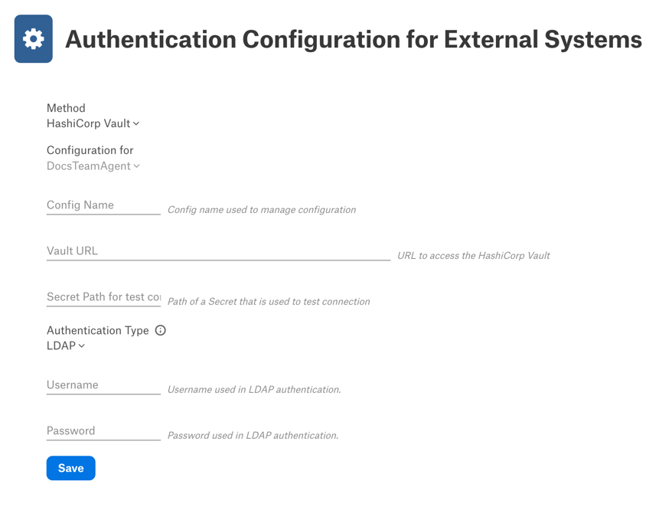Click the URL to access the HashiCorp Vault hint
659x507 pixels.
(474, 256)
